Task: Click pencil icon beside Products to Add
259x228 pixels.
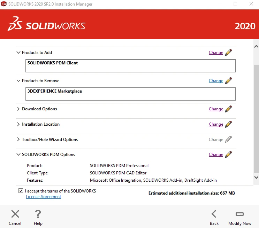Action: 228,53
